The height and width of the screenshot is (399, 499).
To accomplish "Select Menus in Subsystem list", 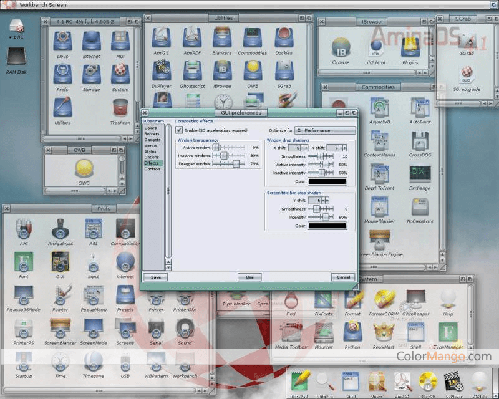I will 150,145.
